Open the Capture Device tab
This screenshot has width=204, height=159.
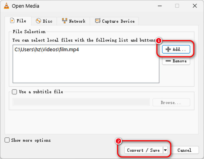[115, 21]
